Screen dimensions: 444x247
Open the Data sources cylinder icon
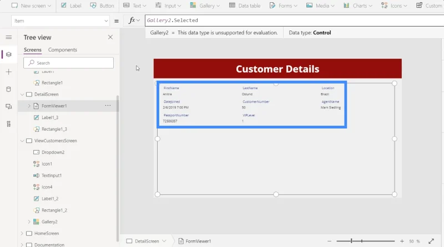[x=9, y=89]
